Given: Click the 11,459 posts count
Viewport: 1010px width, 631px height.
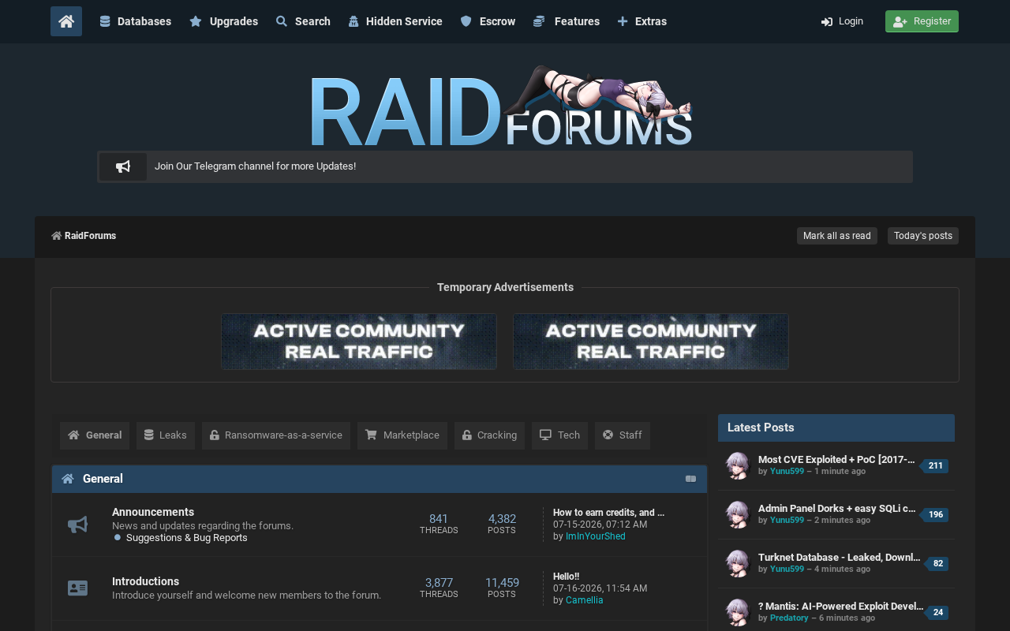Looking at the screenshot, I should click(x=502, y=583).
